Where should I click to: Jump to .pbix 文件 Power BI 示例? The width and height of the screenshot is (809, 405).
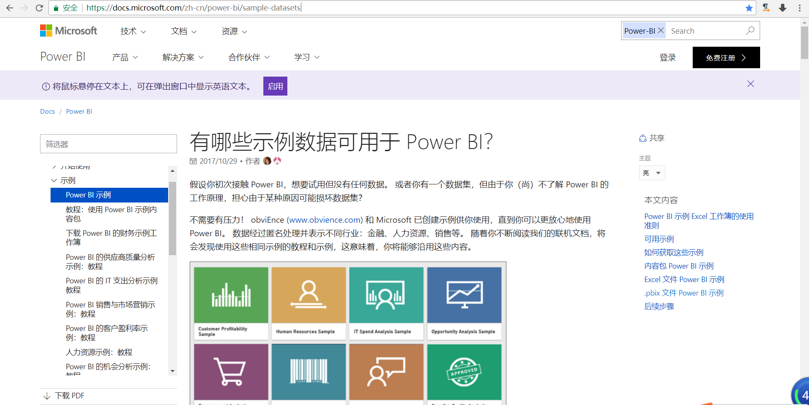(683, 293)
